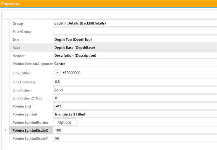Open the LinePattern Solid dropdown

135,90
